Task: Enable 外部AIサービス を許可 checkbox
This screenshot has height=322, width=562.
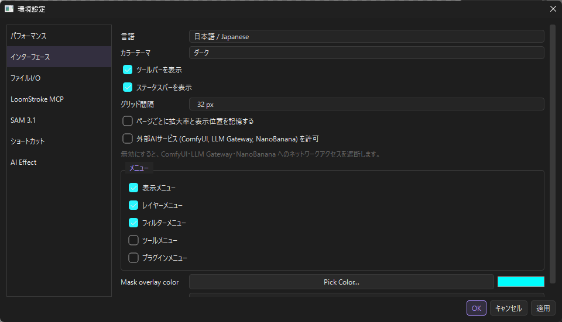Action: tap(128, 139)
